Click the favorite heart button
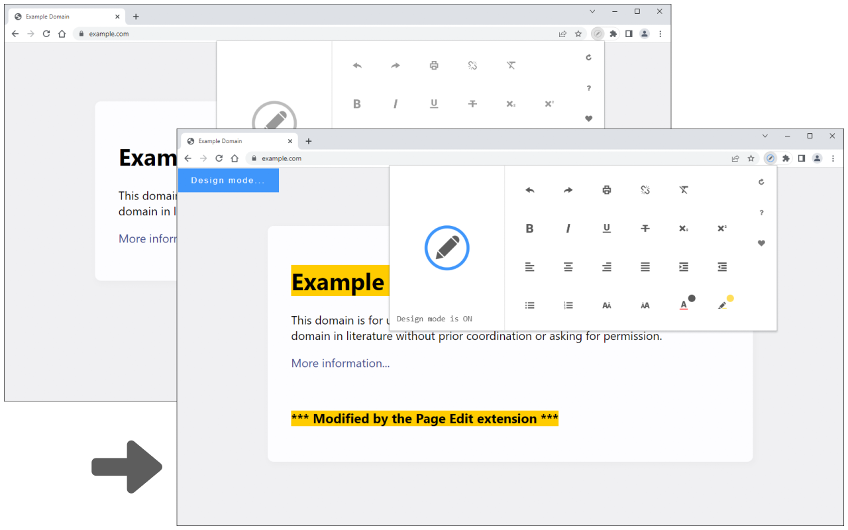 click(x=761, y=243)
